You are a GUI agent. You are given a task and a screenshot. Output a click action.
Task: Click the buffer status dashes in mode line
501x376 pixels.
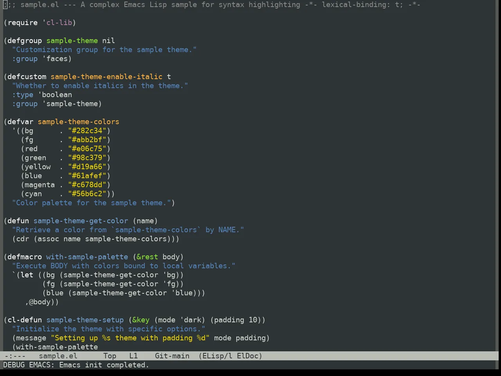[x=15, y=356]
